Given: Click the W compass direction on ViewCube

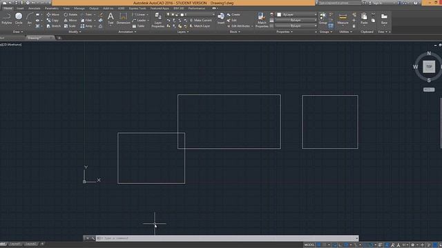Looking at the screenshot, I should 415,67.
